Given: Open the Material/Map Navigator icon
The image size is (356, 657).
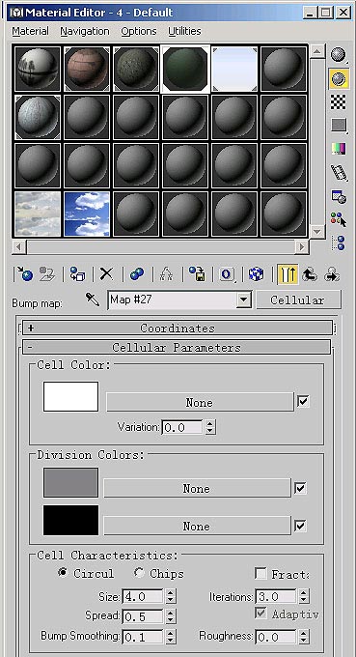Looking at the screenshot, I should [x=339, y=243].
